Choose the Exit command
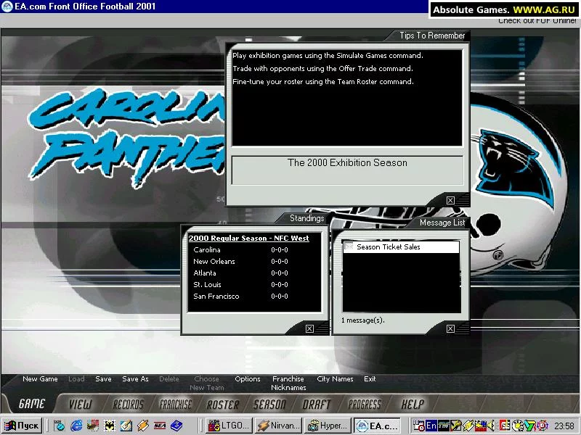 coord(370,379)
